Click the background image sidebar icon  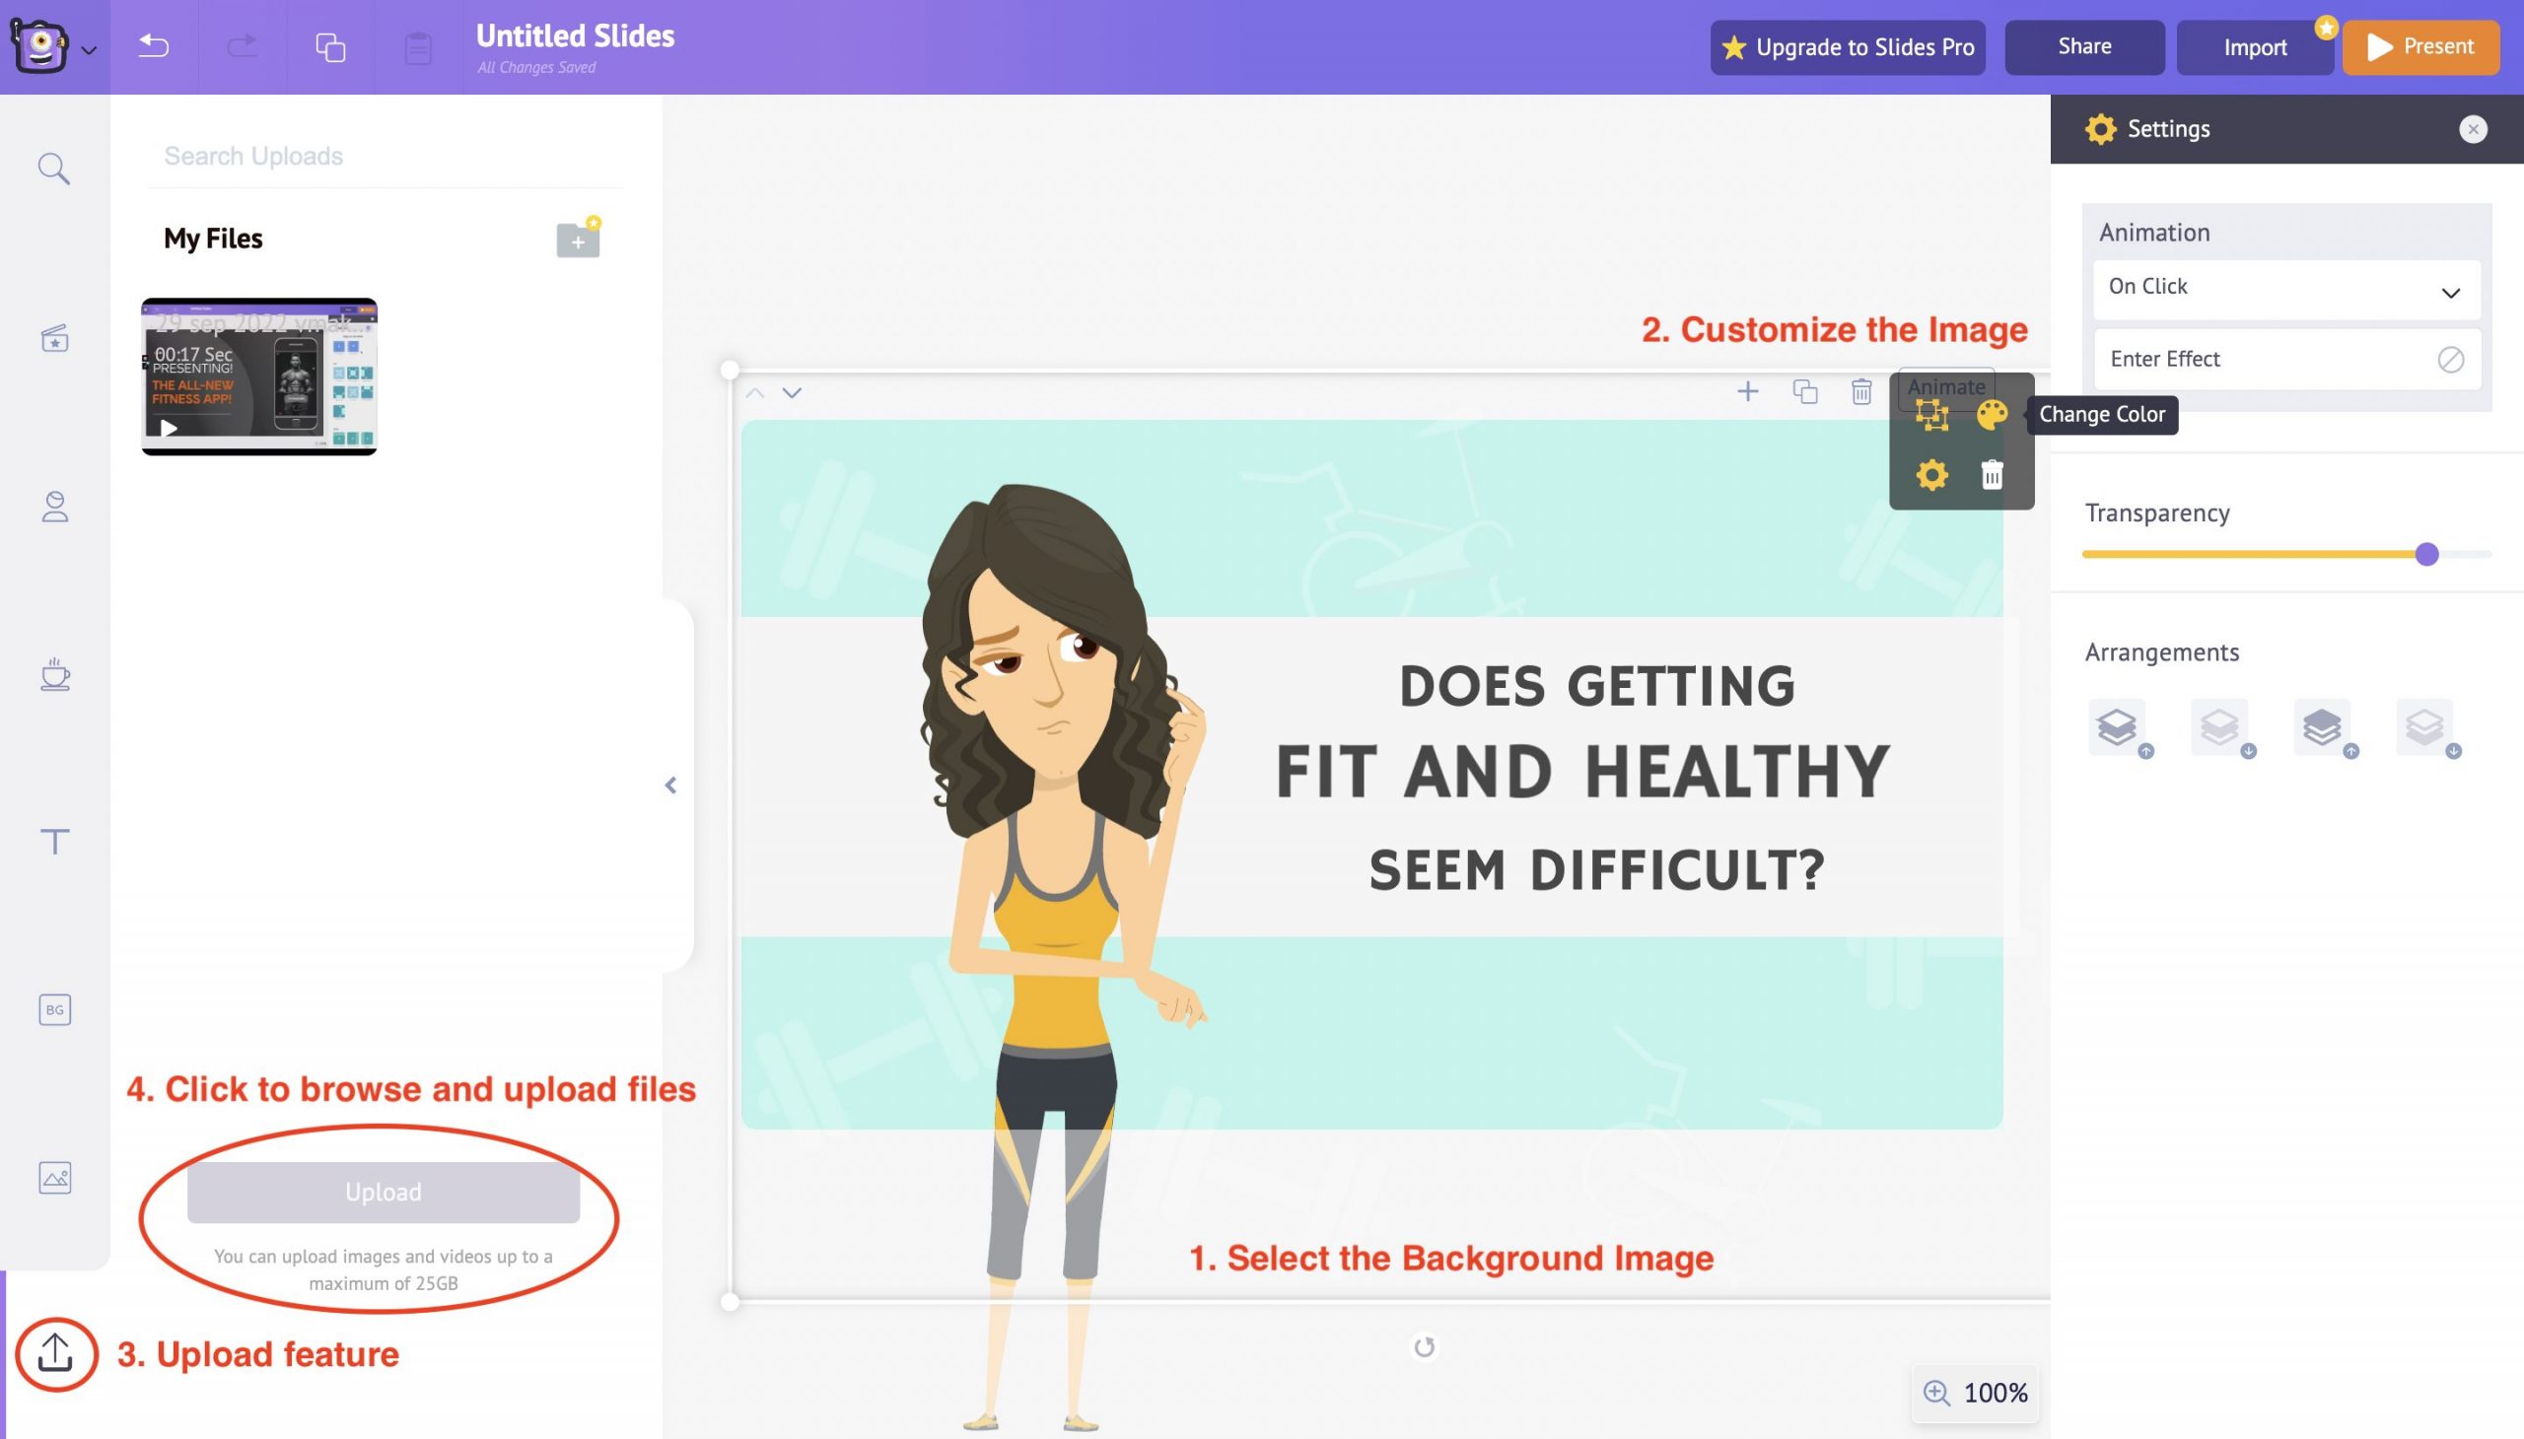click(x=54, y=1009)
